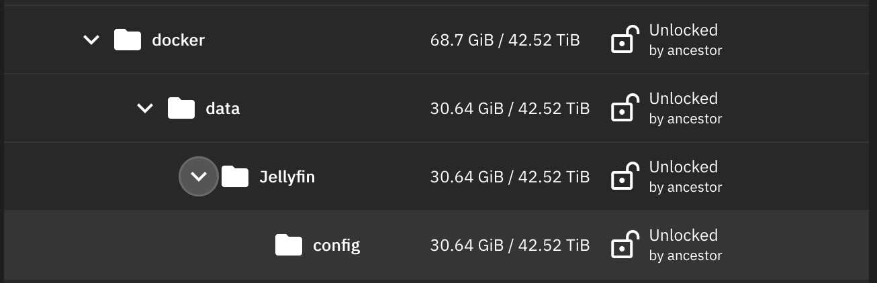Viewport: 877px width, 283px height.
Task: Click the unlocked padlock icon for Jellyfin
Action: tap(625, 176)
